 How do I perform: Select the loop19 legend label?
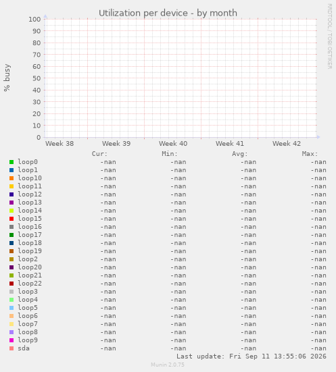(x=30, y=251)
